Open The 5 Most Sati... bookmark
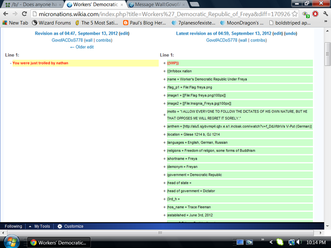331x248 pixels. [x=97, y=23]
